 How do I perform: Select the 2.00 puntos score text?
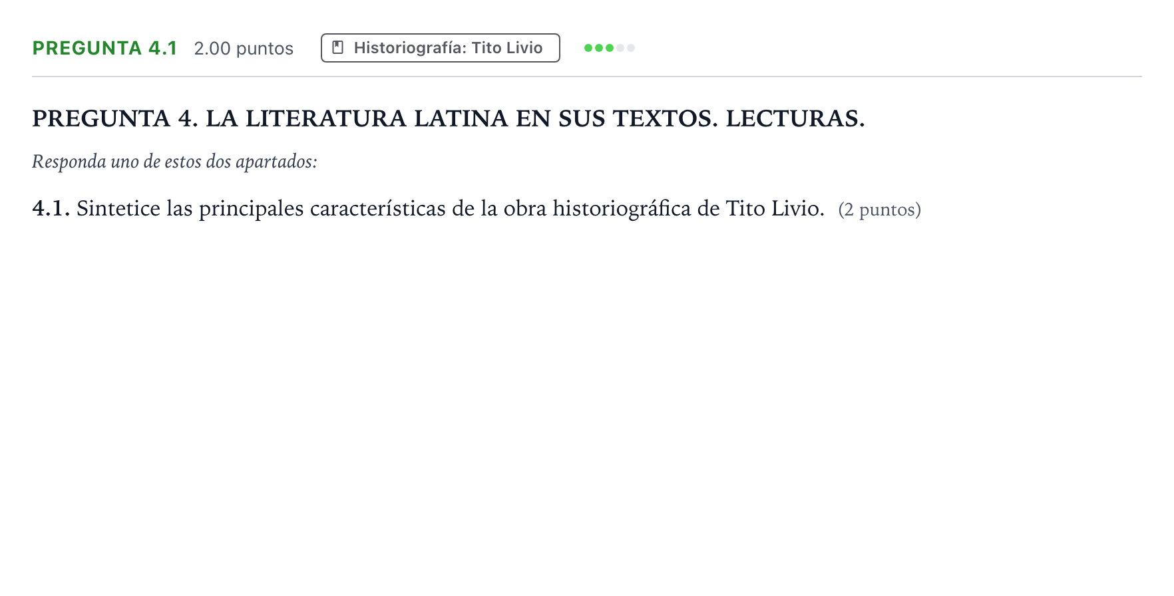click(244, 49)
